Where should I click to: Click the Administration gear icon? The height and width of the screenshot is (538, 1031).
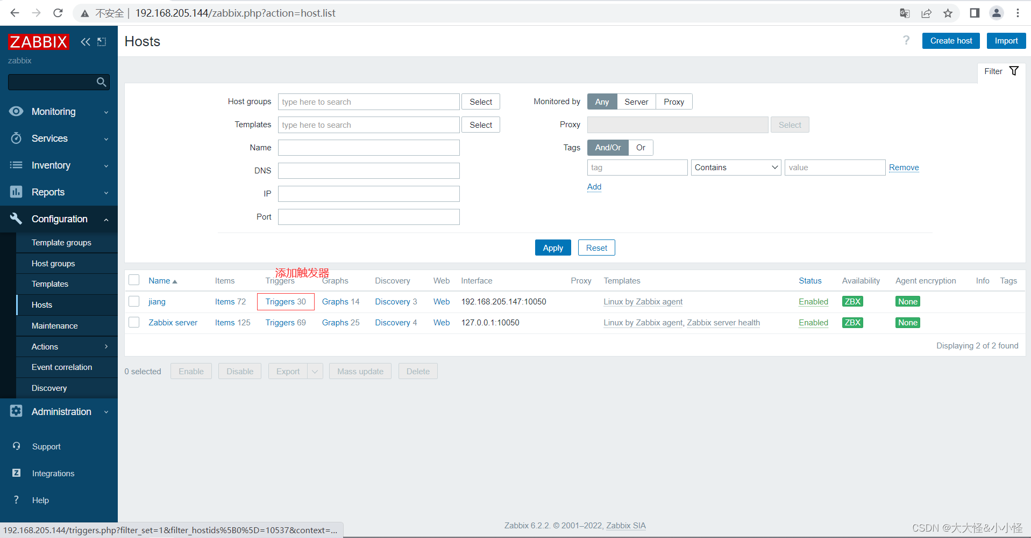point(16,411)
